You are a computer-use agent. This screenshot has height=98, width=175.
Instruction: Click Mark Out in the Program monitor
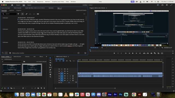121,53
